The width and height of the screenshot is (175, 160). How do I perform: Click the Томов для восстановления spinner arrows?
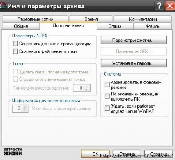click(86, 88)
